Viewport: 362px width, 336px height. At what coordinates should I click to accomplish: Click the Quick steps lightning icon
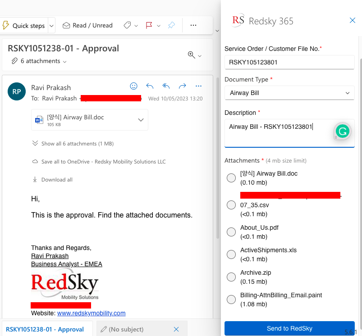[x=5, y=25]
